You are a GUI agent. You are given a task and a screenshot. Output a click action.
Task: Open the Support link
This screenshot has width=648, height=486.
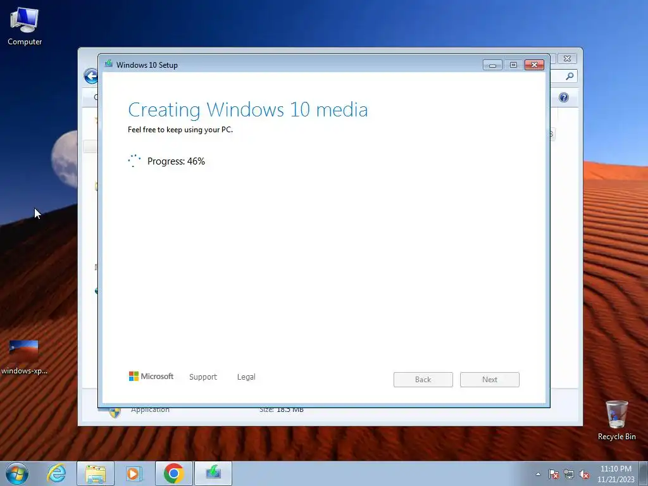(203, 377)
